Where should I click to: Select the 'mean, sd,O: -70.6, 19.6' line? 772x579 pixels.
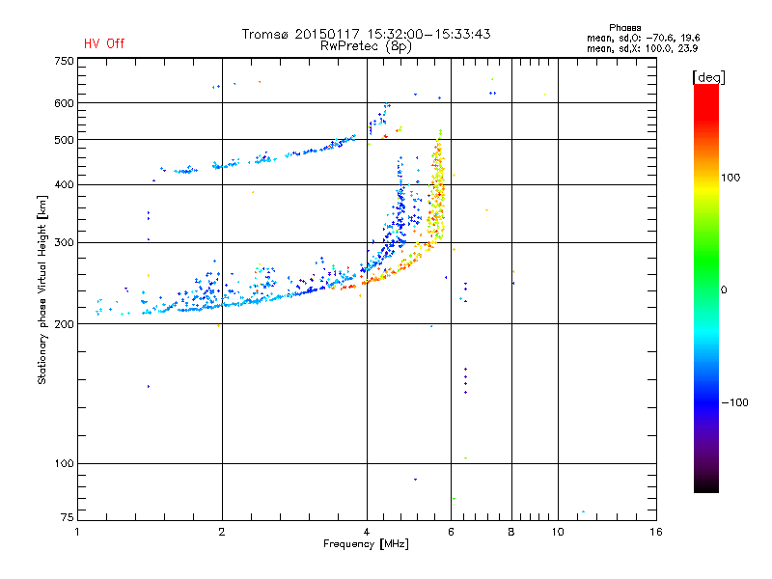(643, 38)
